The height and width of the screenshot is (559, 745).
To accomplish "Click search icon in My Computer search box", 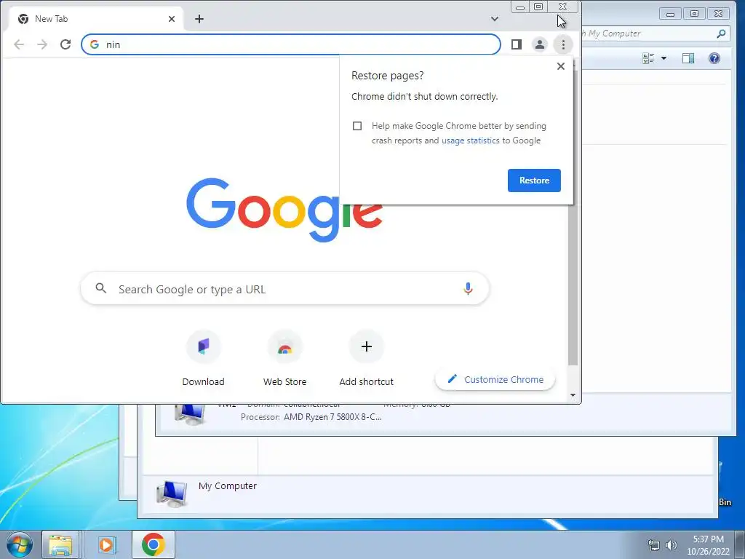I will [x=721, y=33].
